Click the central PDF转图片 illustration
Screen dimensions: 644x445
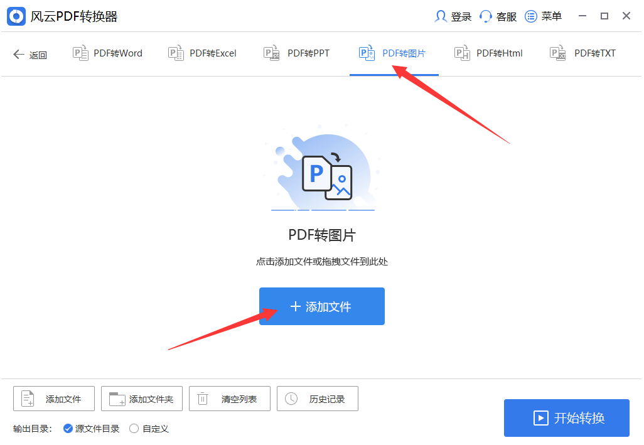[x=324, y=173]
